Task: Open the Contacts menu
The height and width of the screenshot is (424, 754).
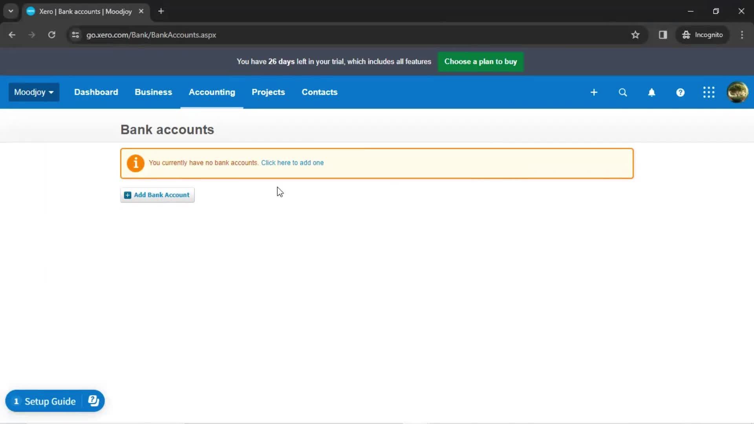Action: [x=319, y=92]
